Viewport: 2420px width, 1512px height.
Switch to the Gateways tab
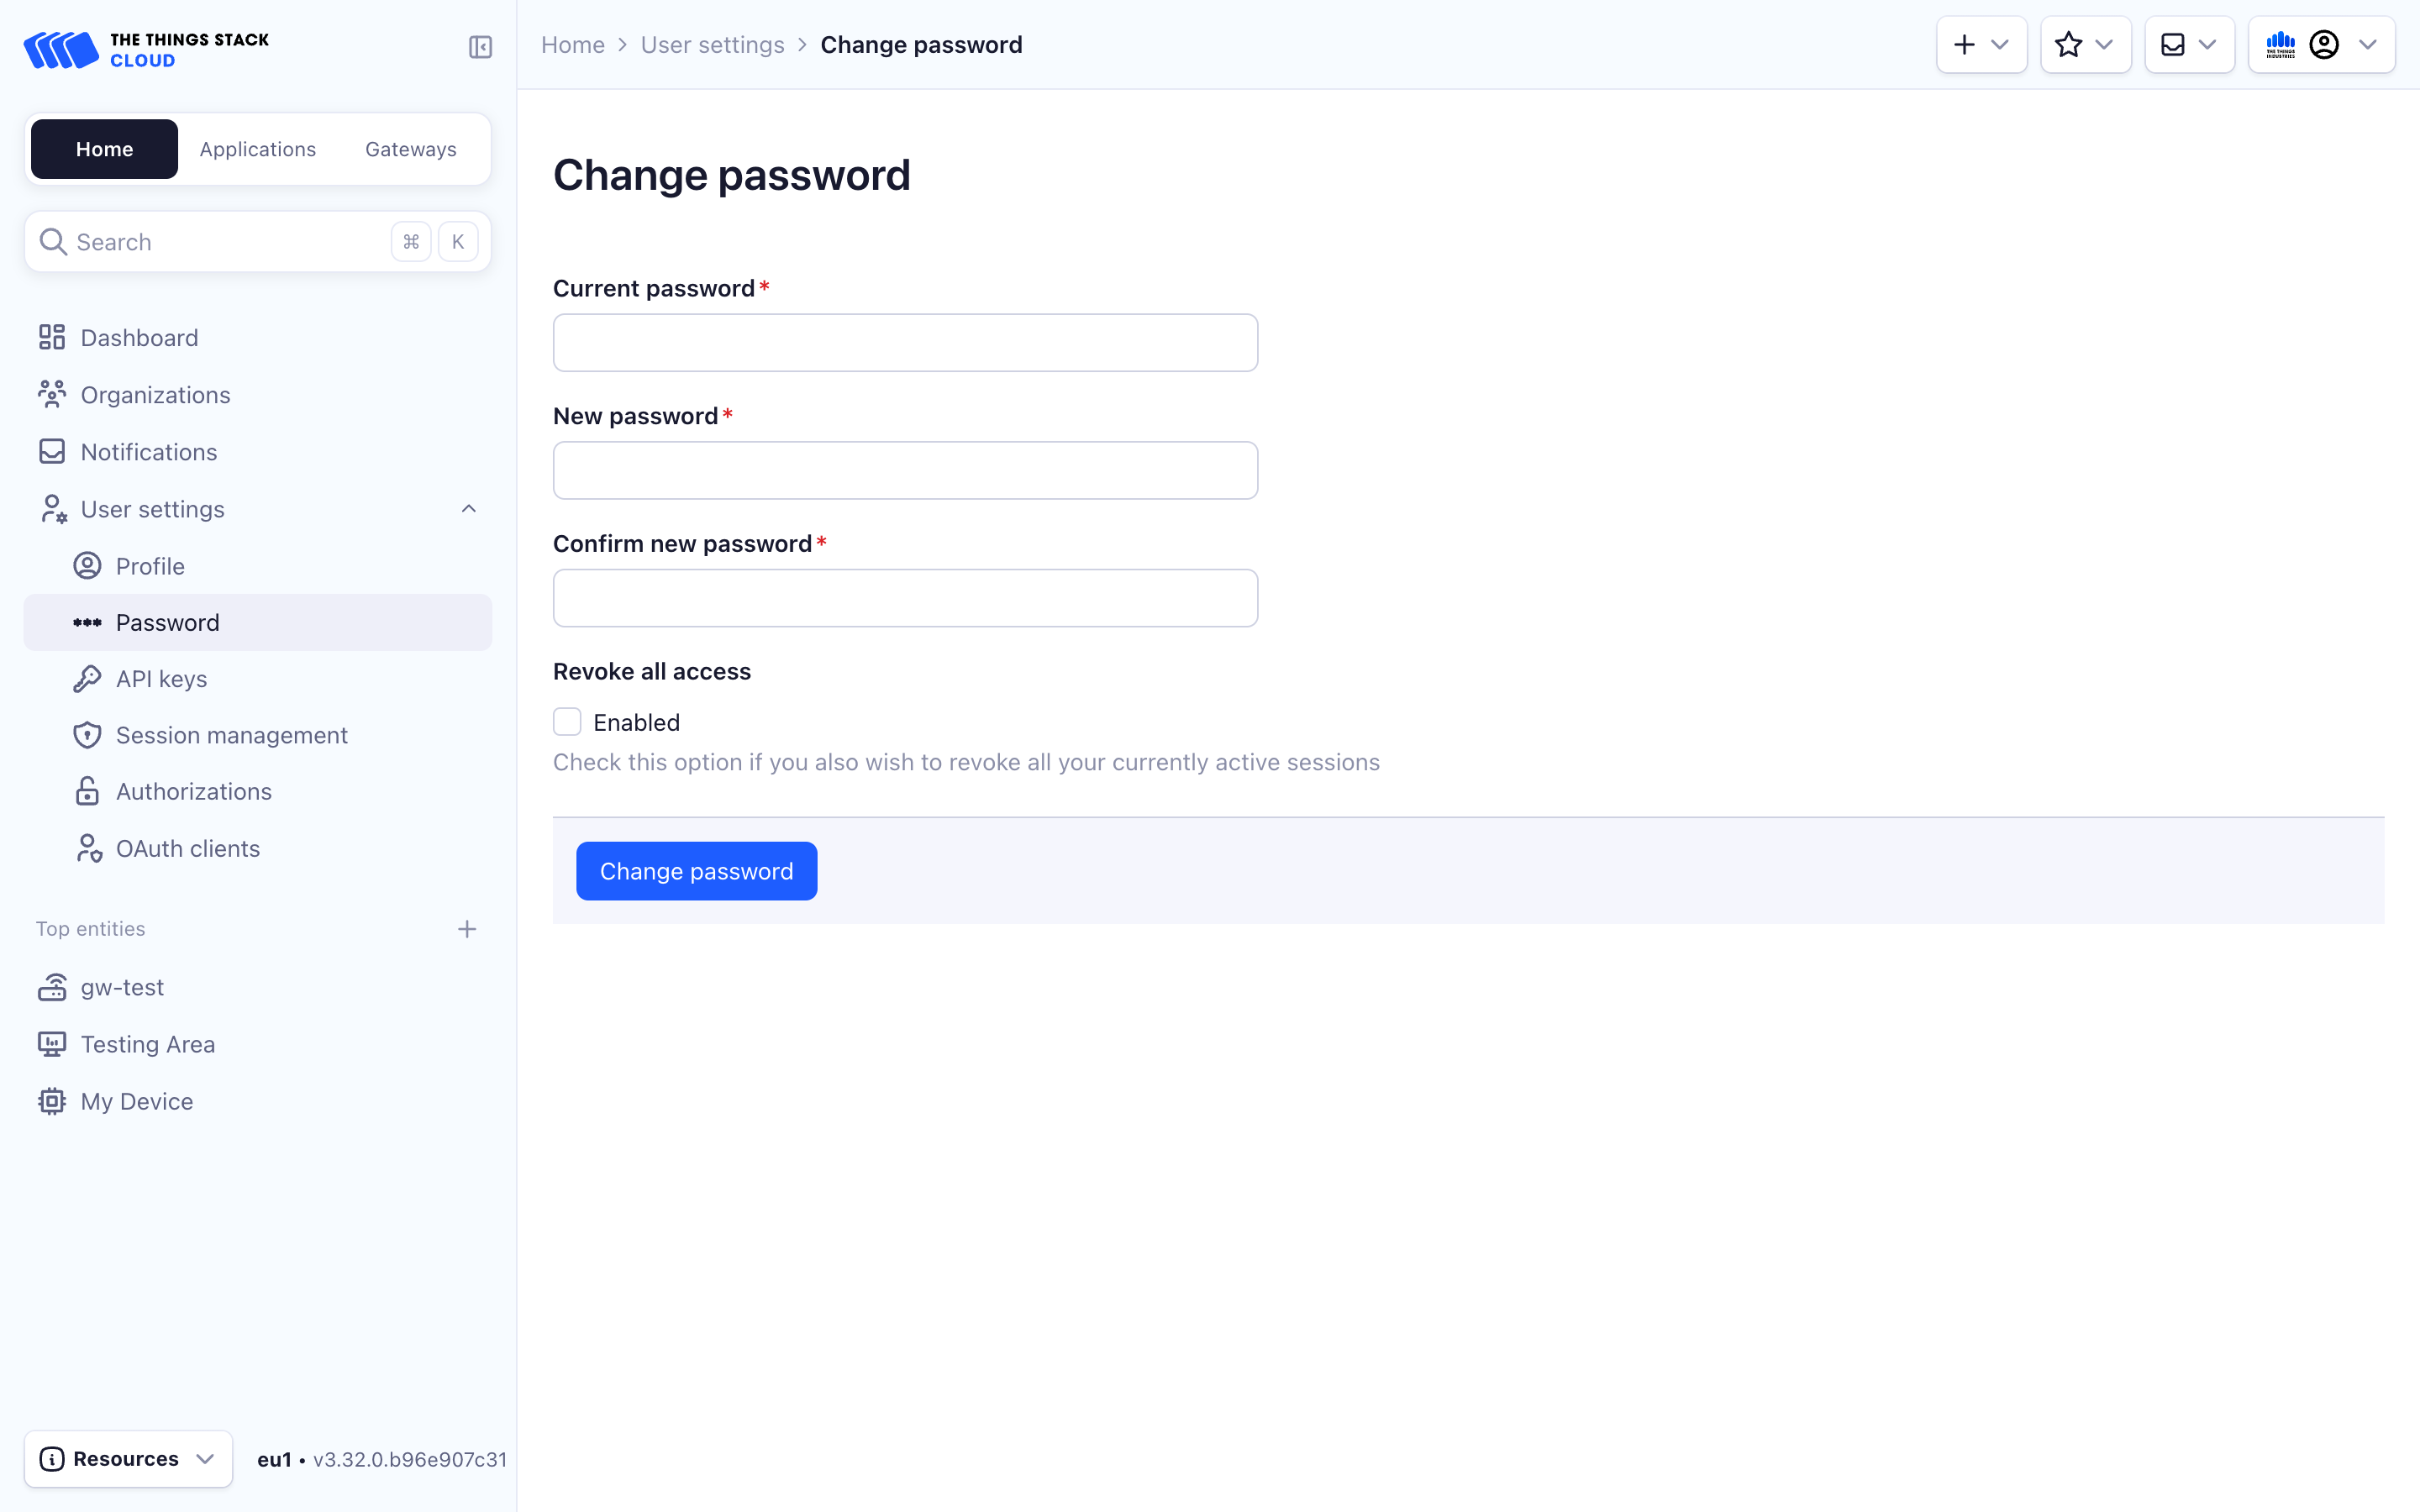pos(410,148)
